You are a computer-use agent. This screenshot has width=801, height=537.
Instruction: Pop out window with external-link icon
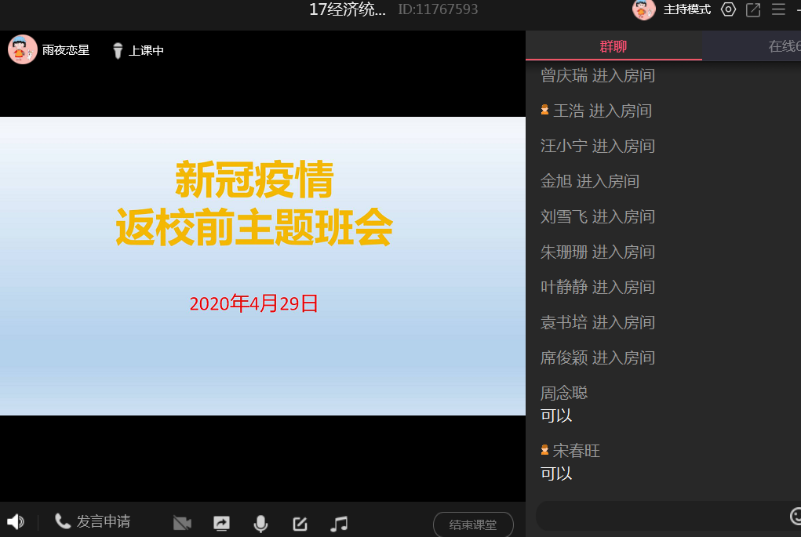click(753, 9)
